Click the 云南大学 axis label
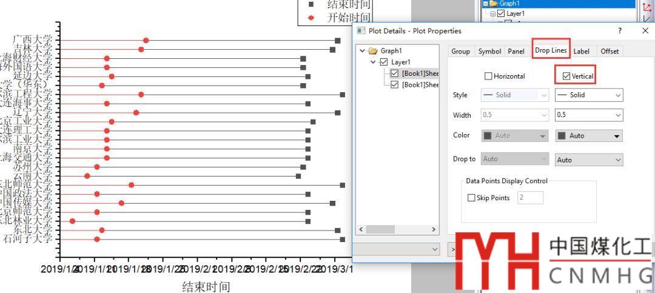The height and width of the screenshot is (293, 655). point(32,176)
